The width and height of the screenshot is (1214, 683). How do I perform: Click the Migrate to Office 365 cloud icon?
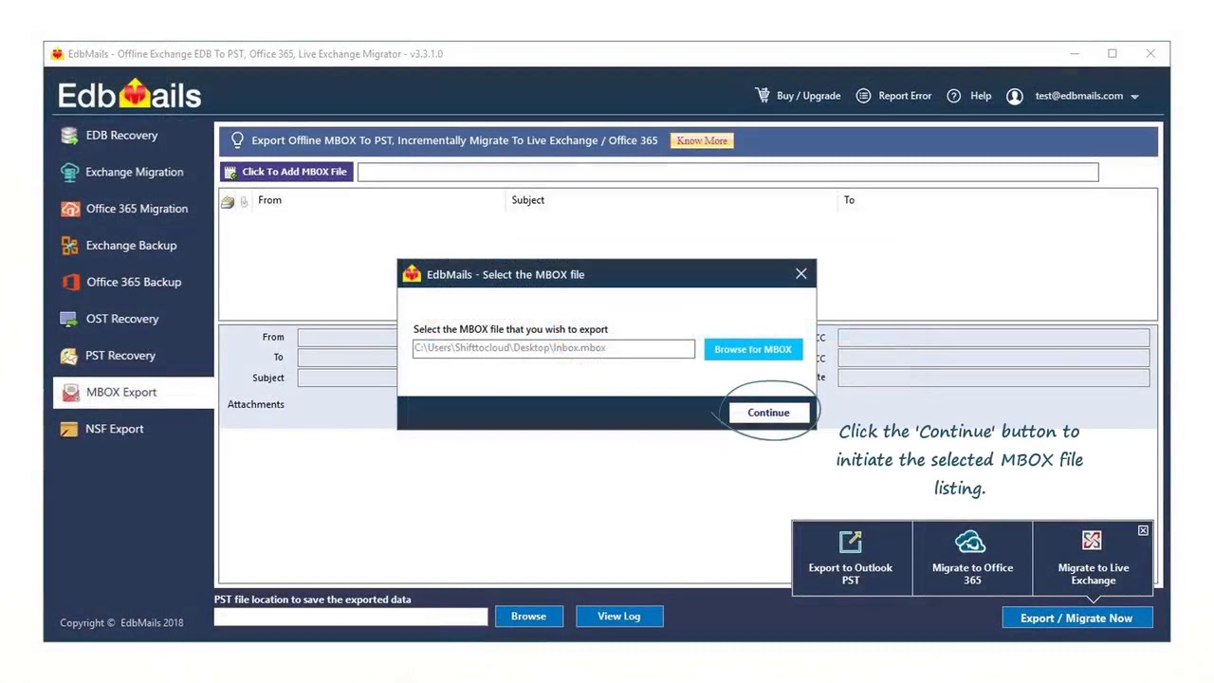pos(971,542)
